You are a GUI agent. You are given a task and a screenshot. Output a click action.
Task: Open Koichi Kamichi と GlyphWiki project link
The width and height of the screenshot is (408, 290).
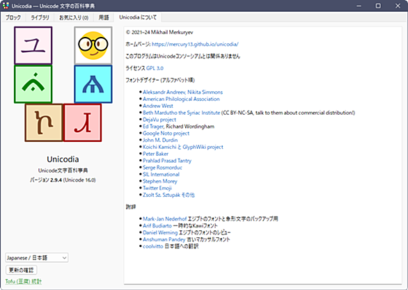click(x=183, y=147)
